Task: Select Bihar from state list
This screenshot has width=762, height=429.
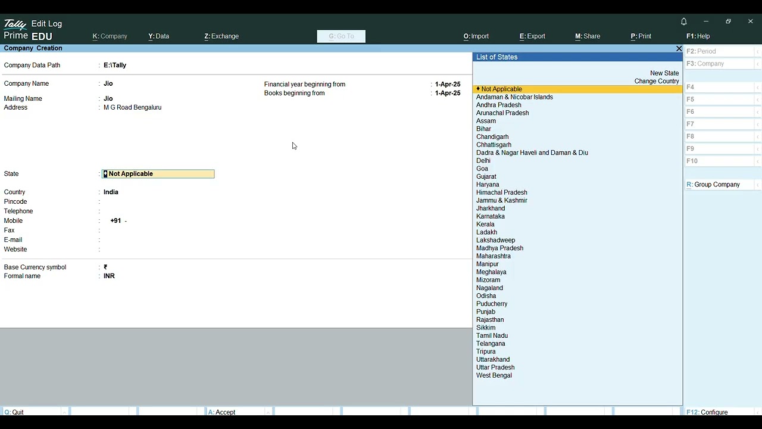Action: tap(483, 129)
